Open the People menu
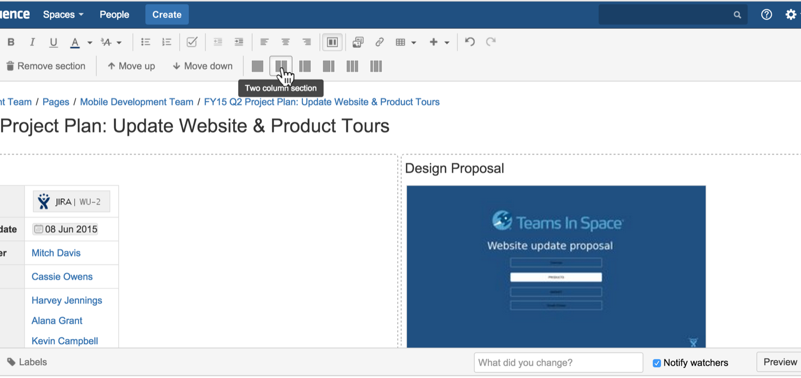This screenshot has width=801, height=378. [x=114, y=14]
